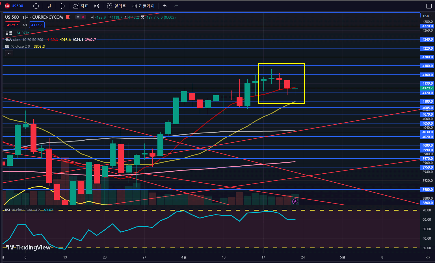Open the layout setup rectangle icon
Image resolution: width=435 pixels, height=263 pixels.
pos(429,6)
